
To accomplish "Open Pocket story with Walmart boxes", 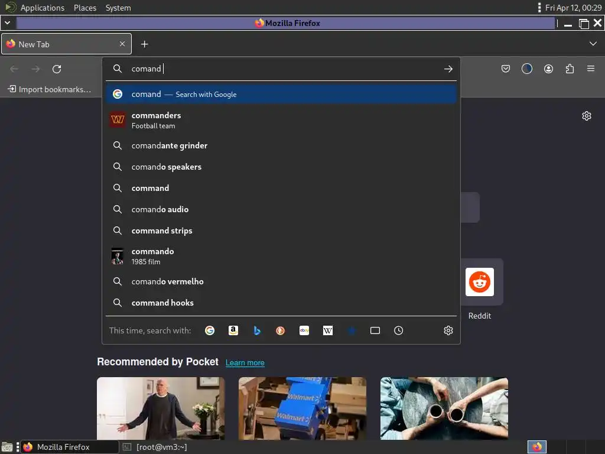I will [302, 408].
